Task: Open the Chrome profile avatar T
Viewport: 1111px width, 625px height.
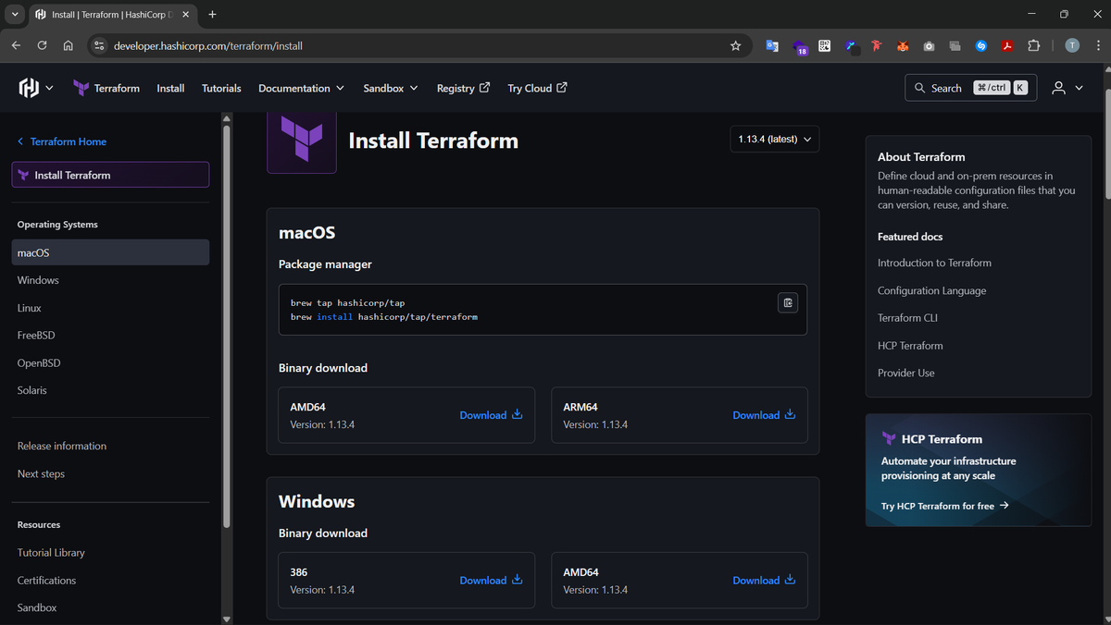Action: click(1072, 45)
